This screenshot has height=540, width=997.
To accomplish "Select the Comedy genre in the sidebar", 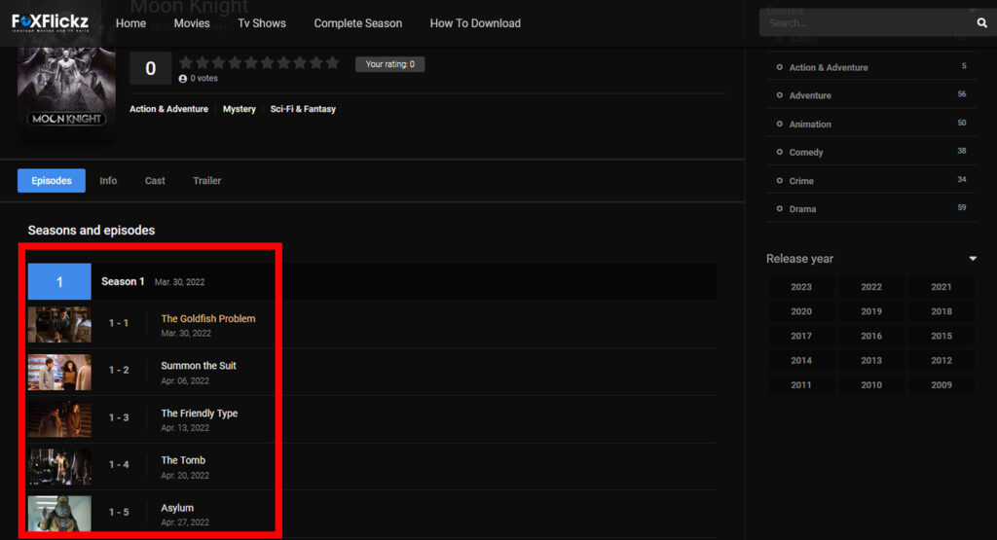I will (806, 153).
